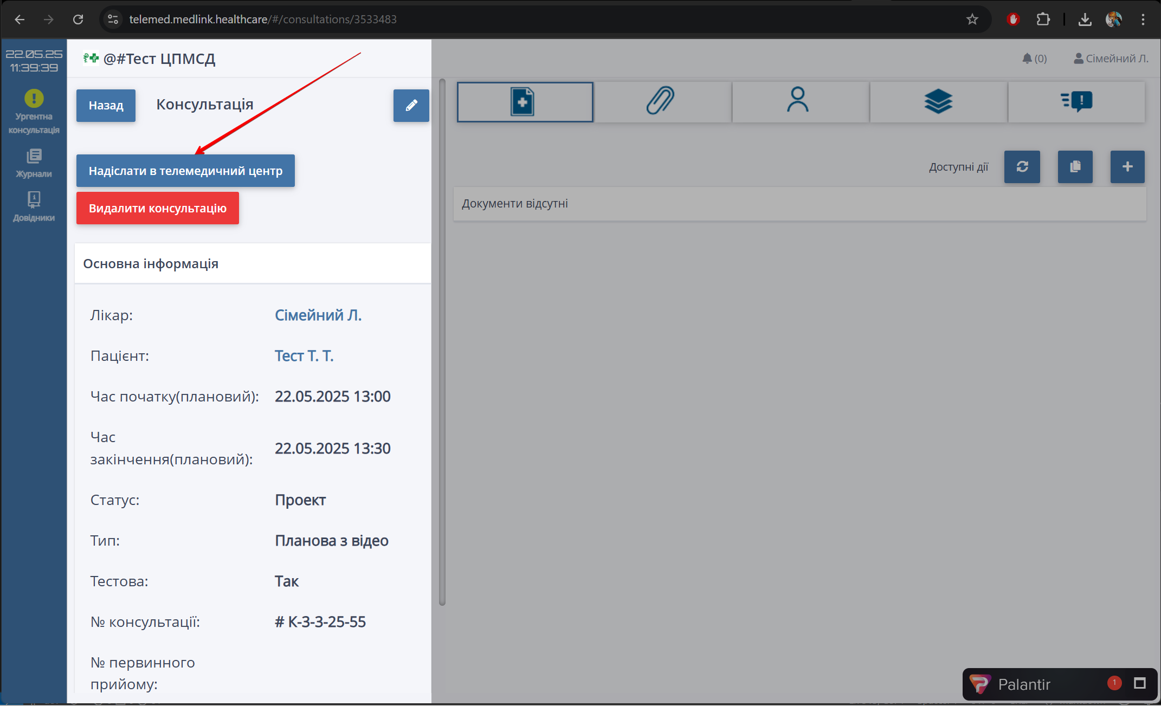This screenshot has width=1161, height=706.
Task: Switch to the paperclip attachments tab
Action: click(x=662, y=102)
